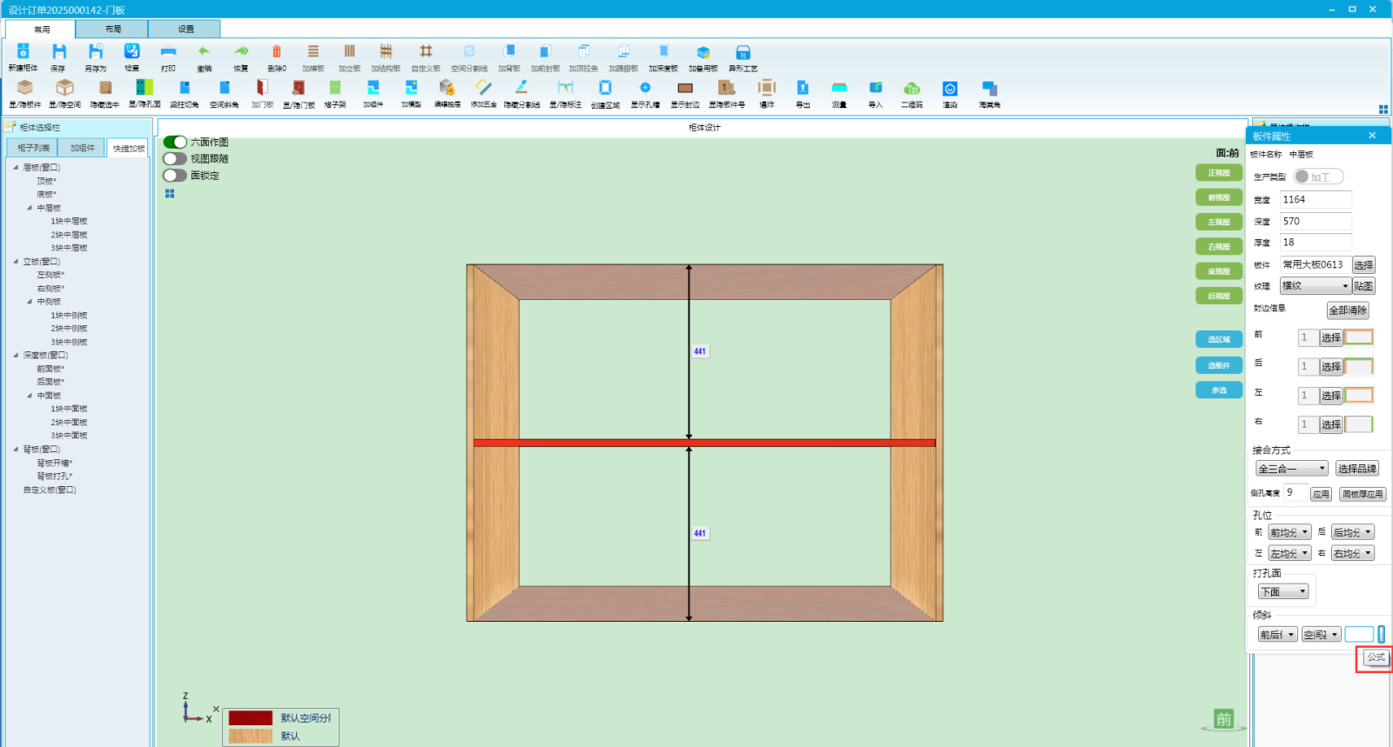Collapse the 立板(窗口) tree node
This screenshot has width=1393, height=747.
point(16,261)
